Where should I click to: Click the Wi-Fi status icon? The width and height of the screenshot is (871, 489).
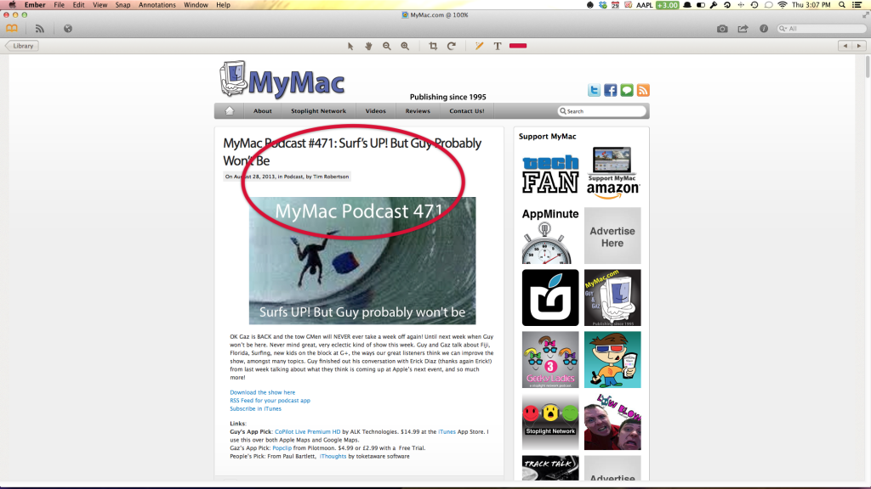[x=783, y=5]
